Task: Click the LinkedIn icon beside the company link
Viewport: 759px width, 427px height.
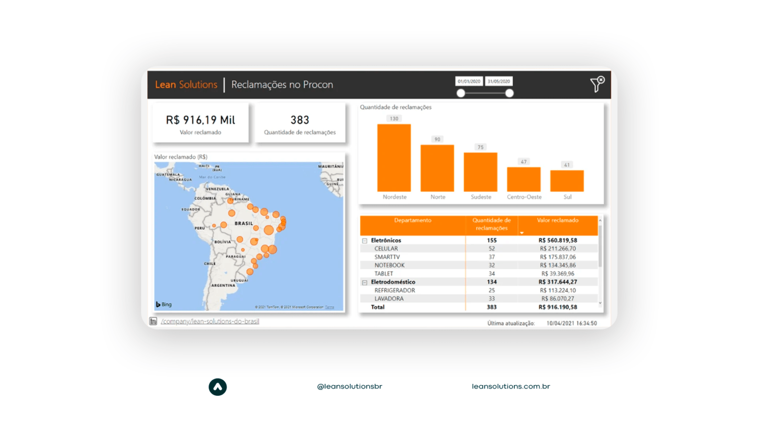Action: pos(153,321)
